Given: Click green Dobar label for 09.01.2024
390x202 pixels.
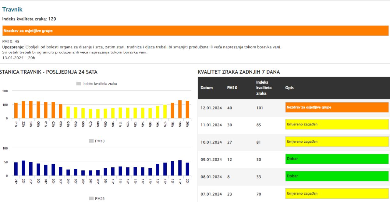Looking at the screenshot, I should point(337,159).
